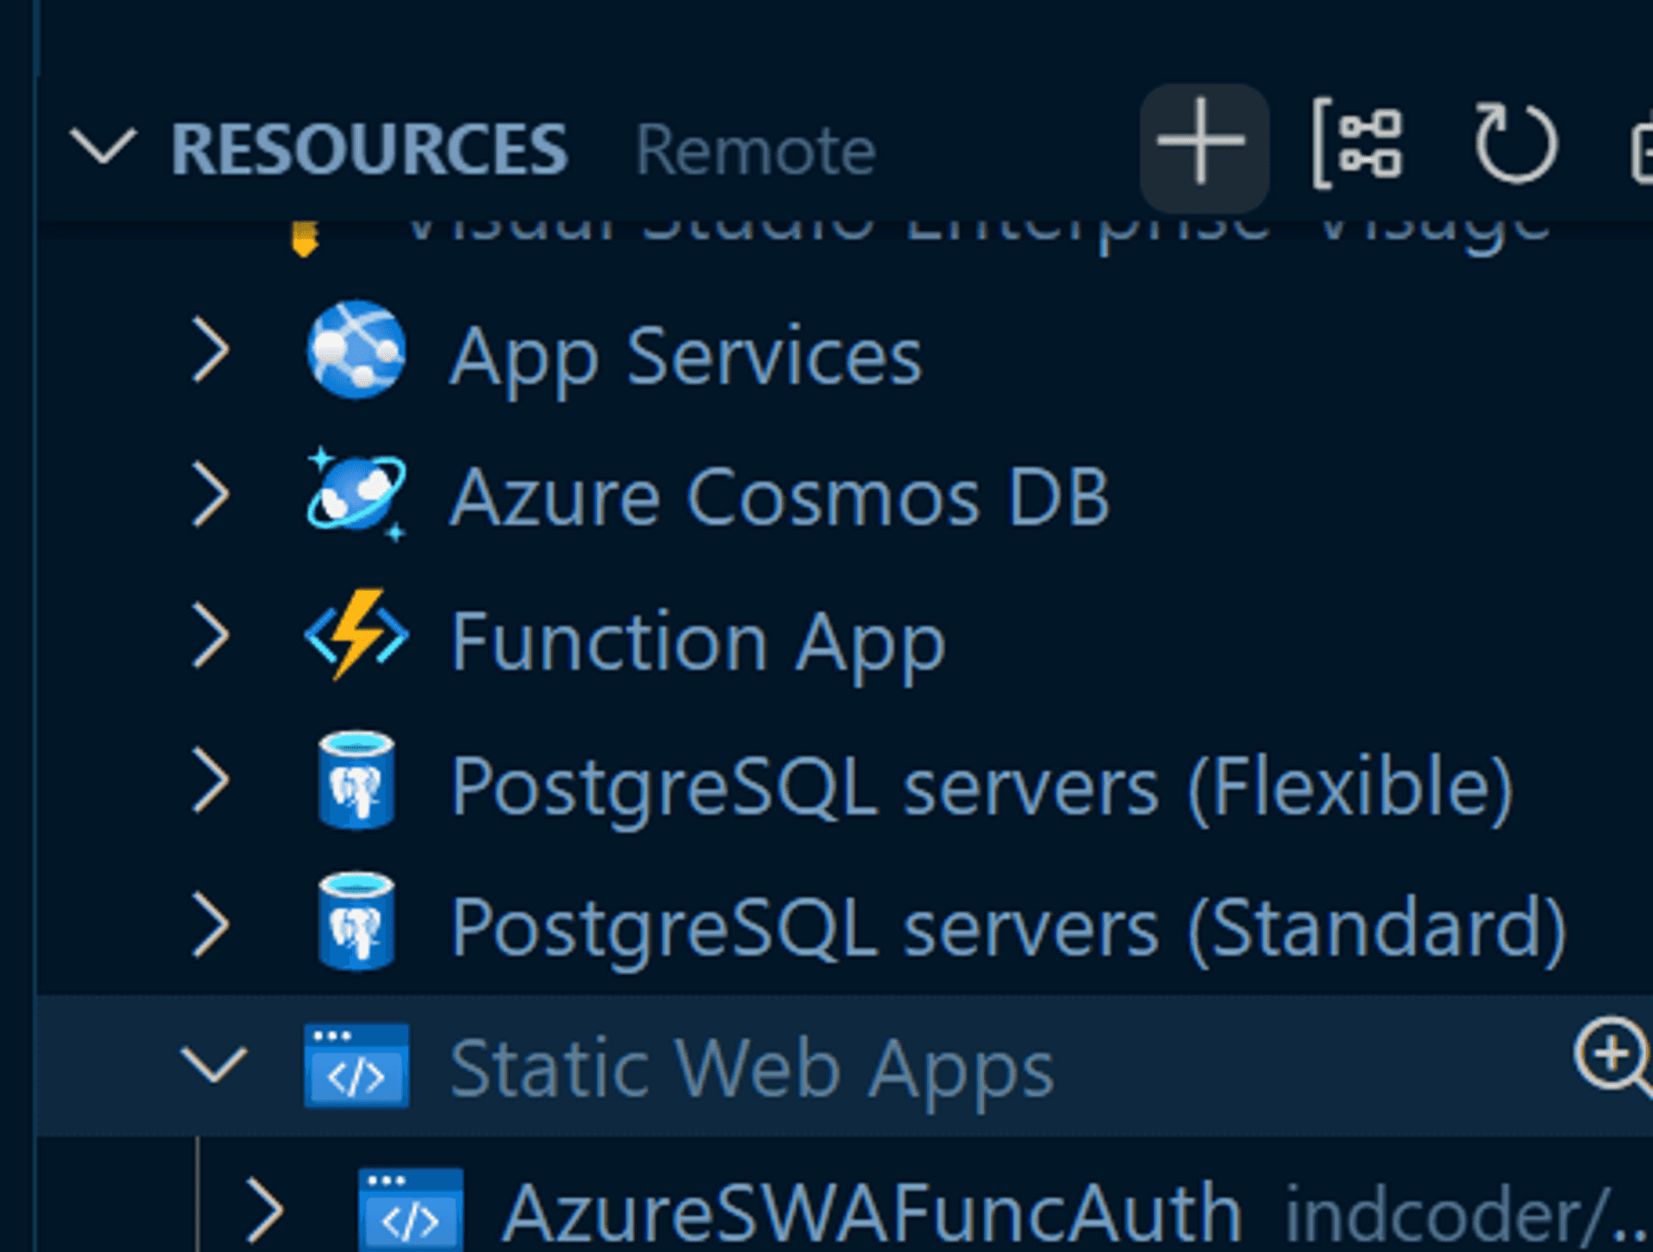Click the PostgreSQL Flexible database icon

click(x=356, y=780)
